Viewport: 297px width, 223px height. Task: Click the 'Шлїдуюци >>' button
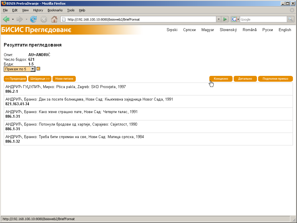(x=40, y=79)
